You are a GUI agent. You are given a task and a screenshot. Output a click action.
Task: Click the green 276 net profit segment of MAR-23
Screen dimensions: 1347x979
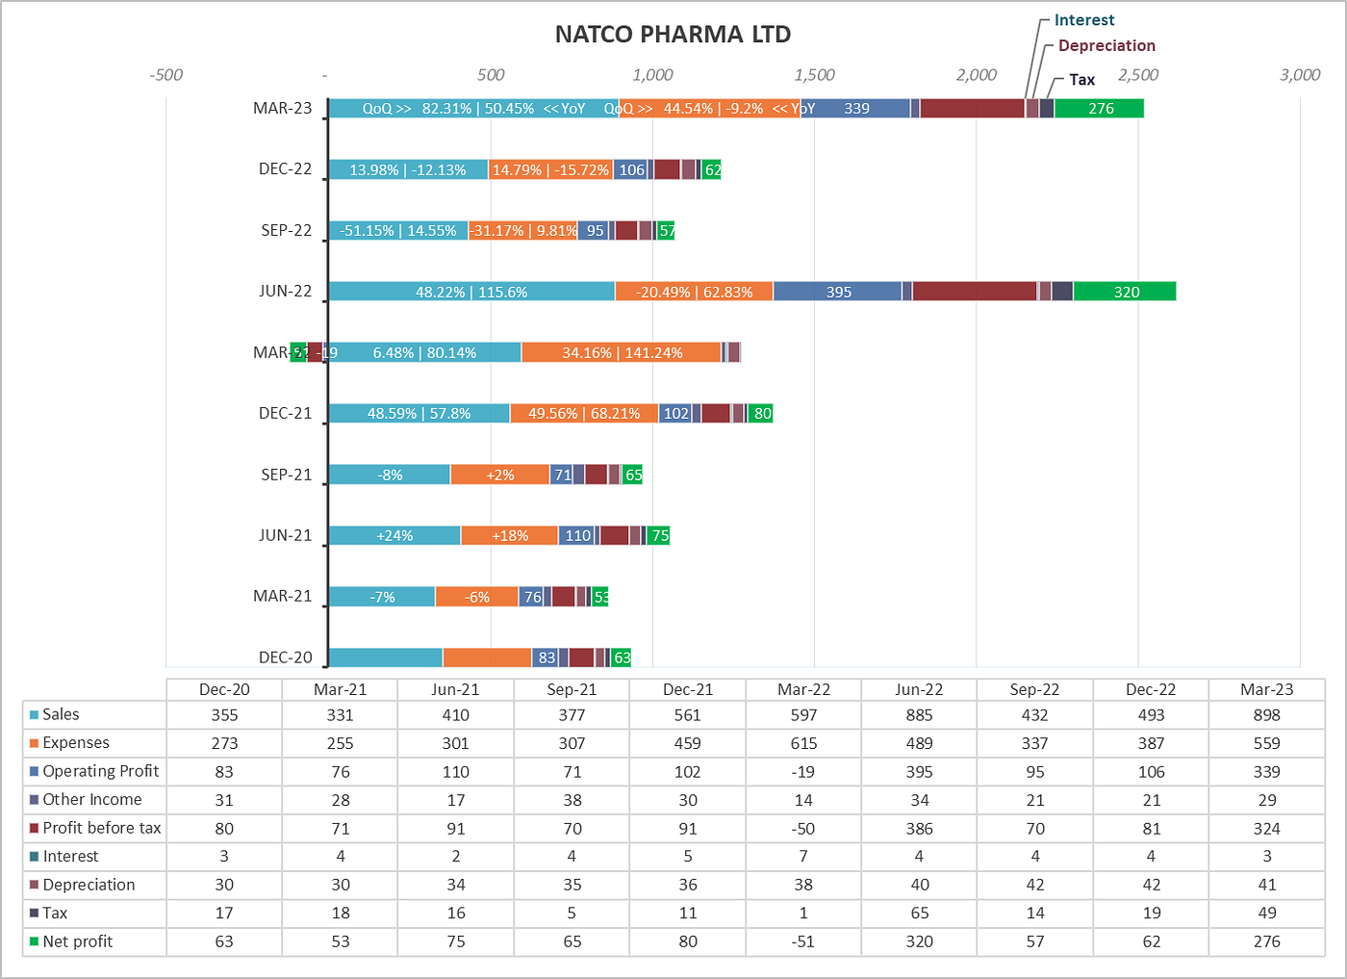click(1099, 109)
